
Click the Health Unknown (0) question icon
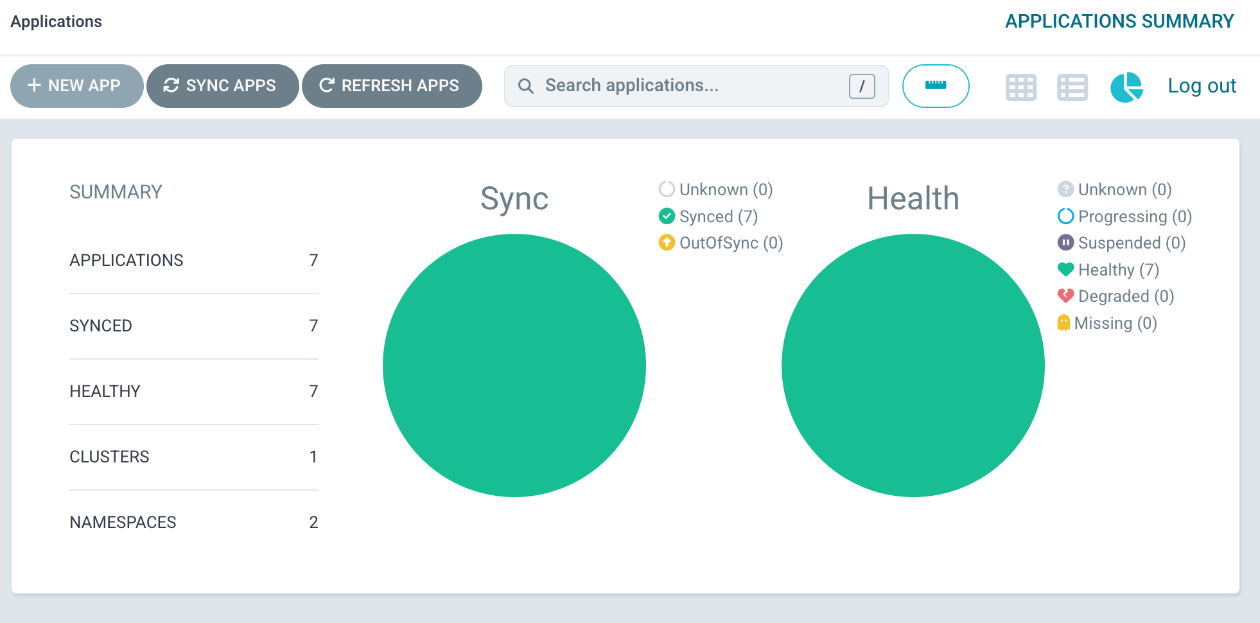click(x=1065, y=189)
